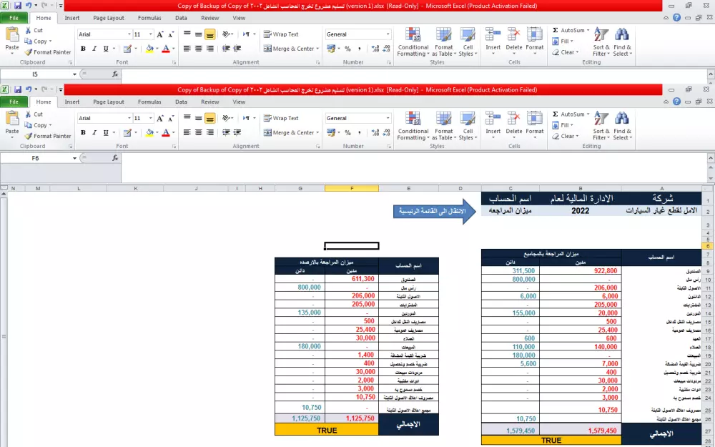Click Format Painter in the I5 Excel window
715x447 pixels.
pyautogui.click(x=48, y=52)
